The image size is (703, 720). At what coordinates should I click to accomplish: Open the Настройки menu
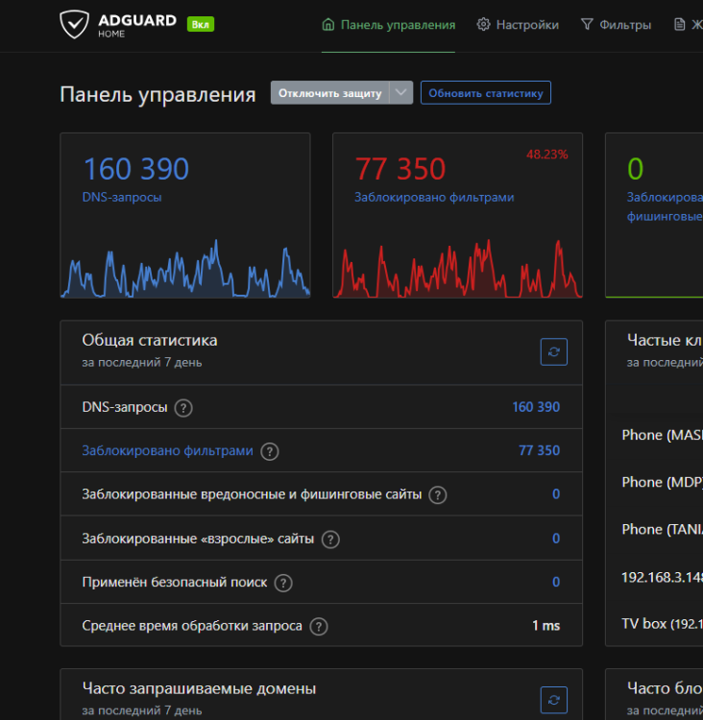[x=518, y=25]
